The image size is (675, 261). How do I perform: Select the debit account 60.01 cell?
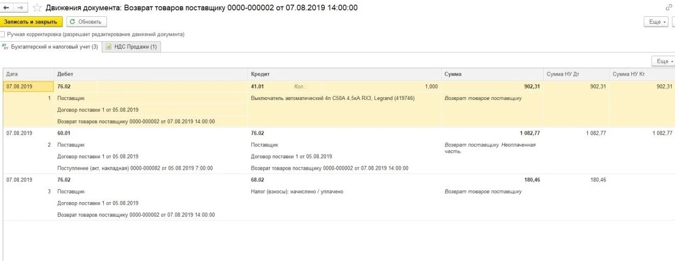[x=64, y=133]
